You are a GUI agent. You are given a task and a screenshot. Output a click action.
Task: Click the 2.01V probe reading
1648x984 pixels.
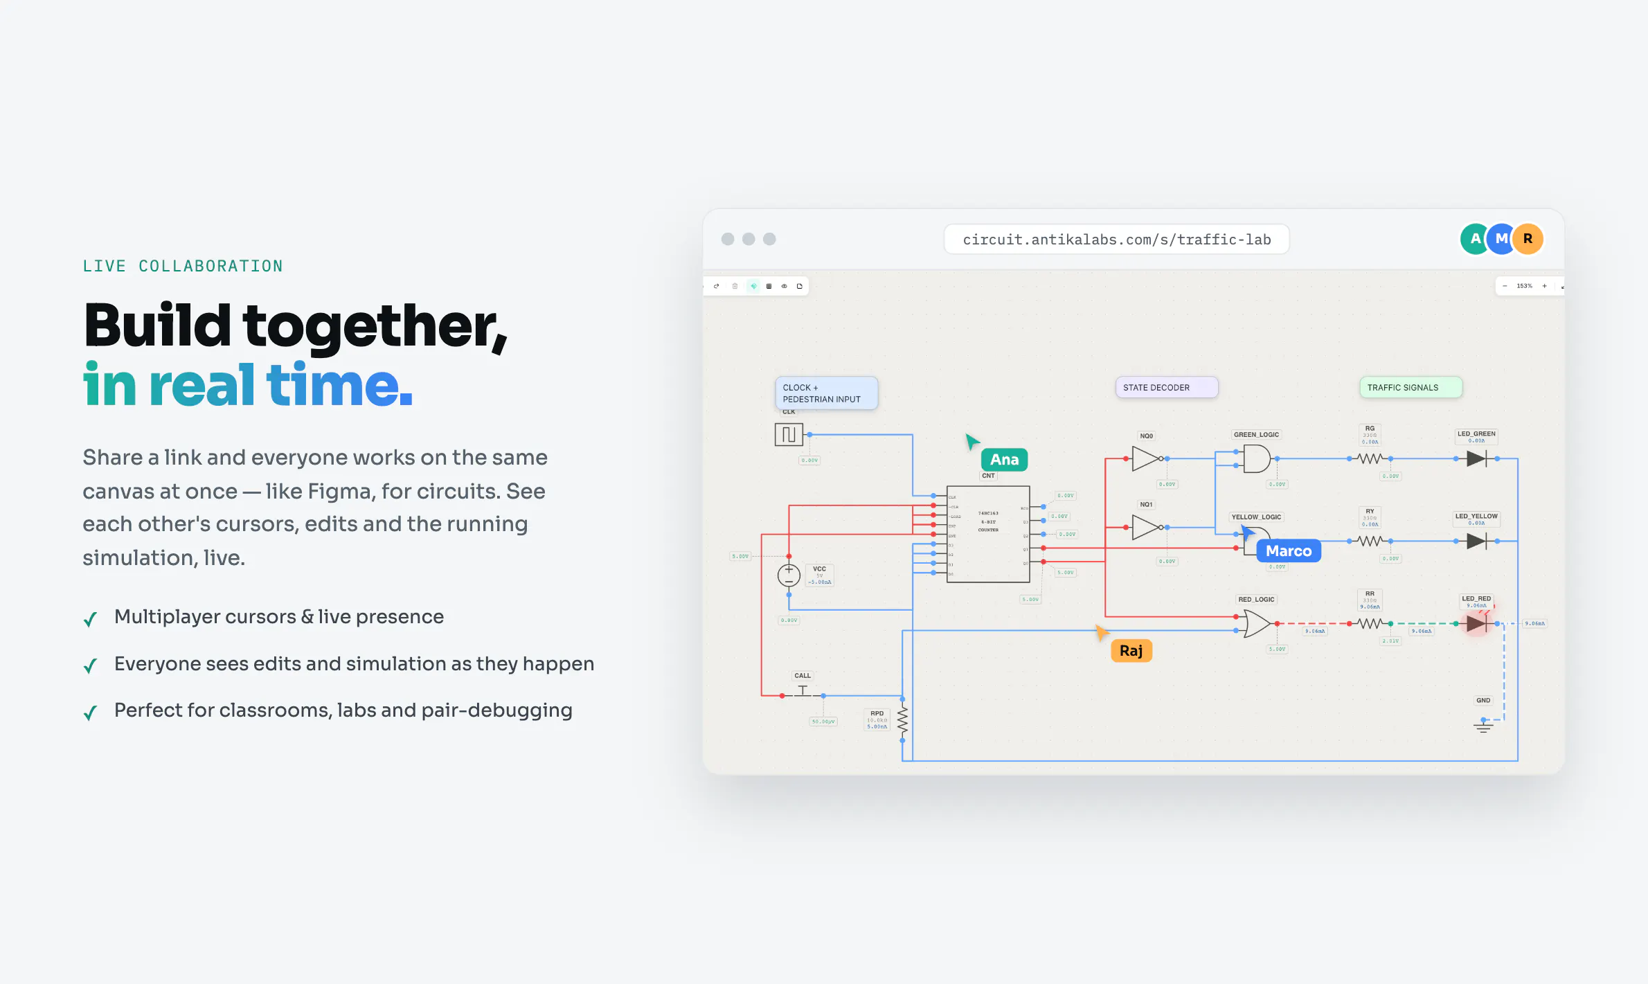(1390, 641)
